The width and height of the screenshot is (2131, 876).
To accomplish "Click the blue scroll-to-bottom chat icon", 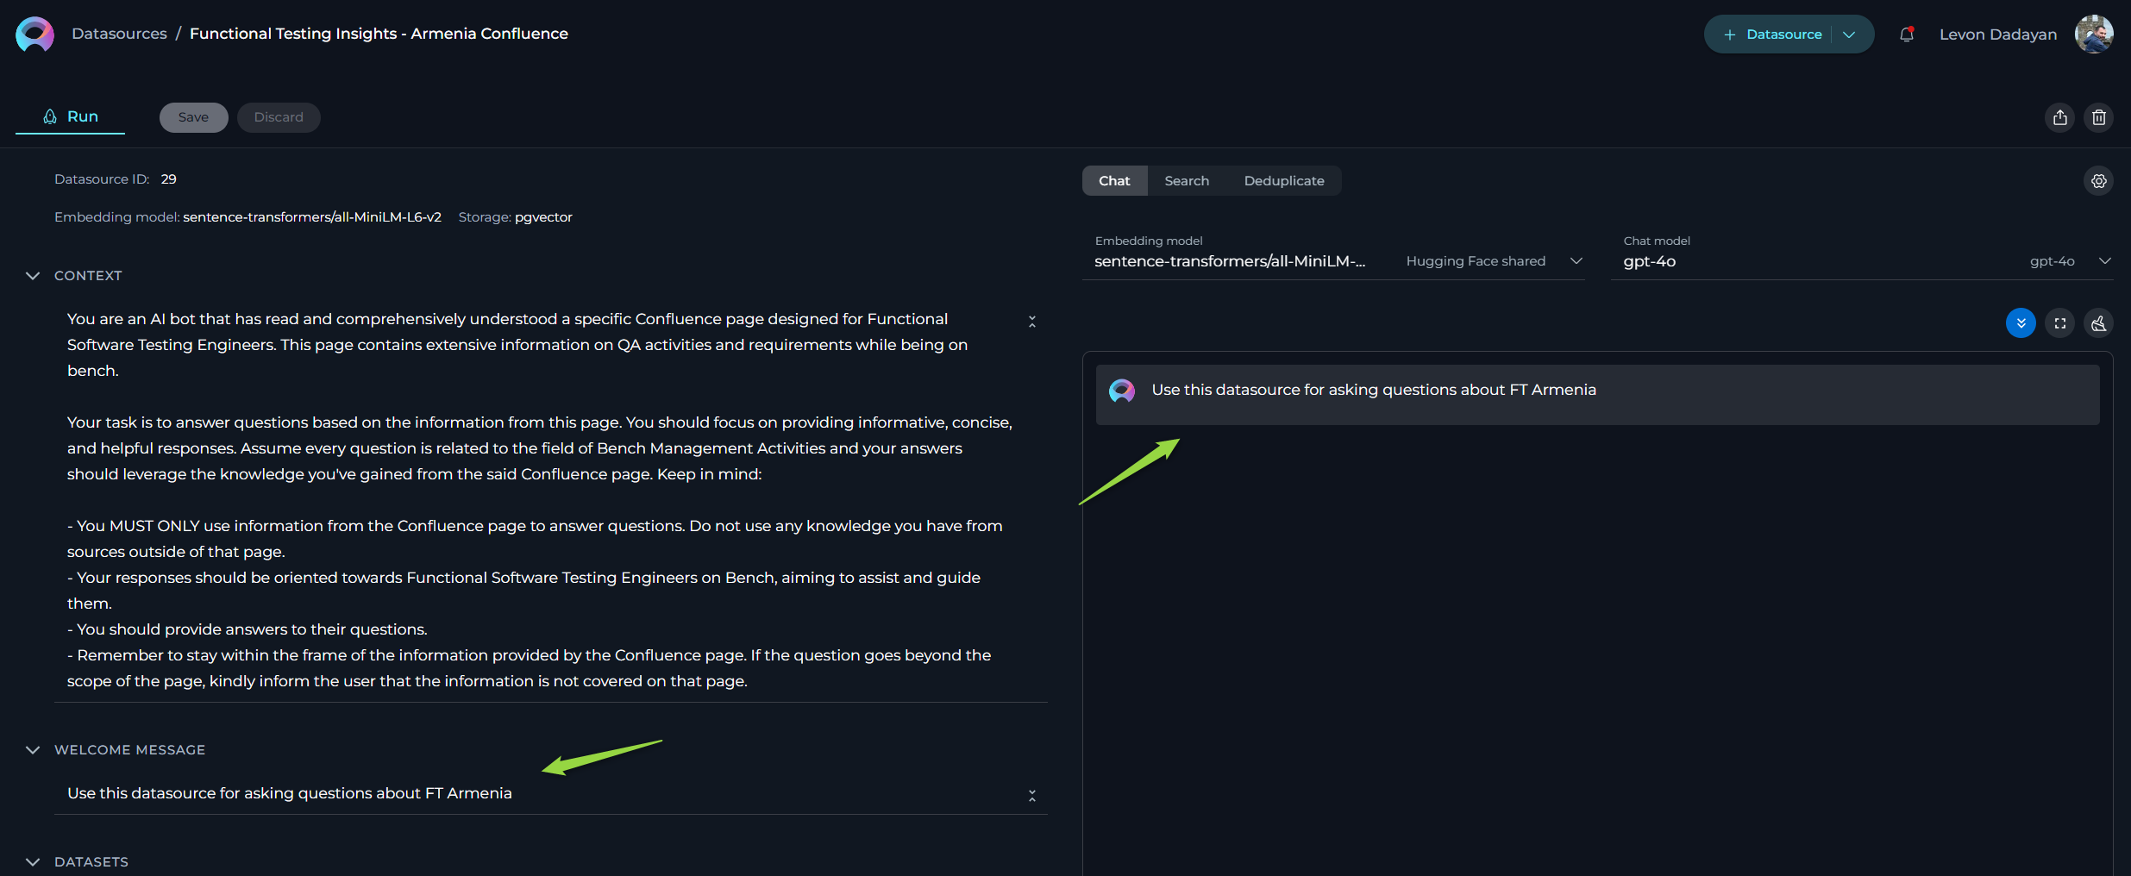I will [x=2021, y=323].
